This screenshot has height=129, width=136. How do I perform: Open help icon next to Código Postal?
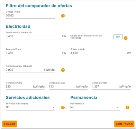pyautogui.click(x=63, y=16)
